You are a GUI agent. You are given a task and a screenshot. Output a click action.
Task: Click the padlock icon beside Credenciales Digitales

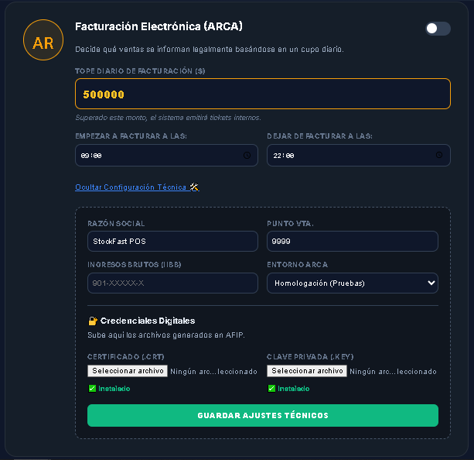(93, 321)
